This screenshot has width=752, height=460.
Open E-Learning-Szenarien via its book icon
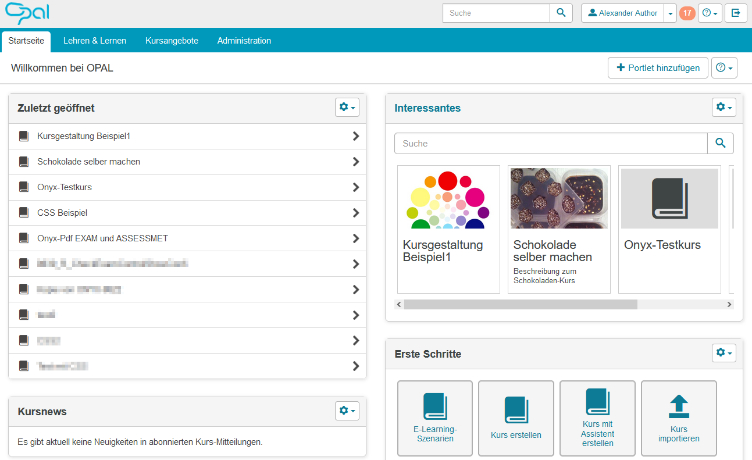[434, 407]
